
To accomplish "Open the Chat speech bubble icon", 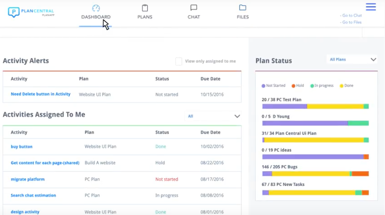I will (x=194, y=8).
